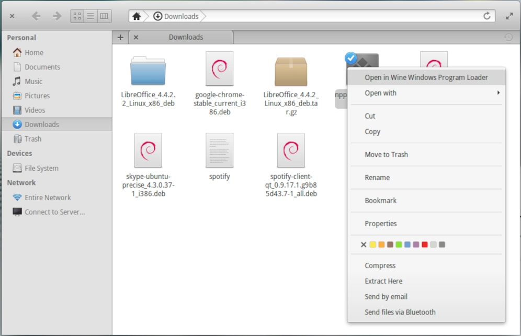Image resolution: width=521 pixels, height=336 pixels.
Task: Pick the light gray color label
Action: click(x=433, y=245)
